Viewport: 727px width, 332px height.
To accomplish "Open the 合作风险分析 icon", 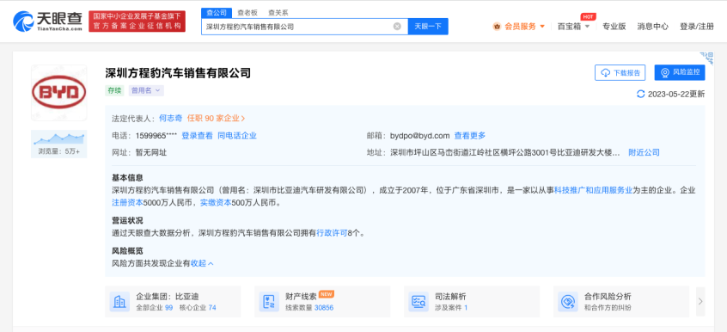I will [567, 302].
